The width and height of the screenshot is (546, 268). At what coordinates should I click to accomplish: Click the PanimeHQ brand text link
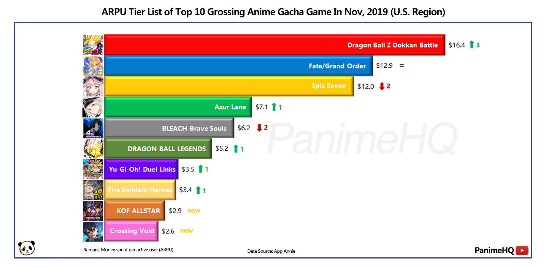point(494,251)
